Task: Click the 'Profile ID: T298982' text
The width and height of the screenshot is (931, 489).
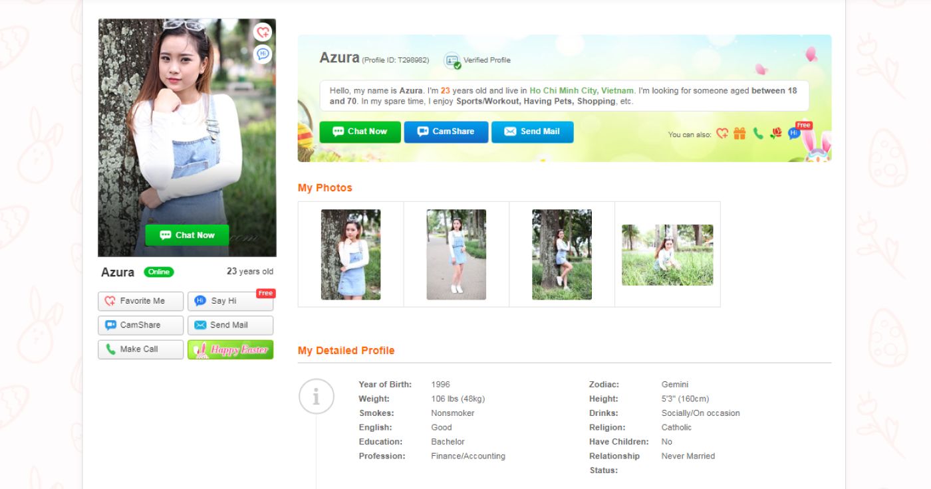Action: point(396,60)
